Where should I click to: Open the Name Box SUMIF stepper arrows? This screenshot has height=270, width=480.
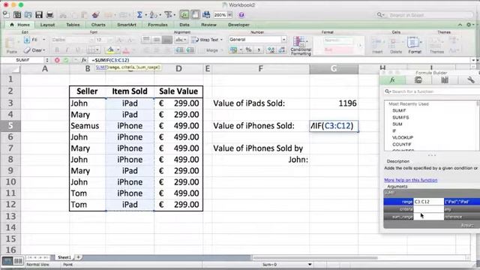[46, 60]
